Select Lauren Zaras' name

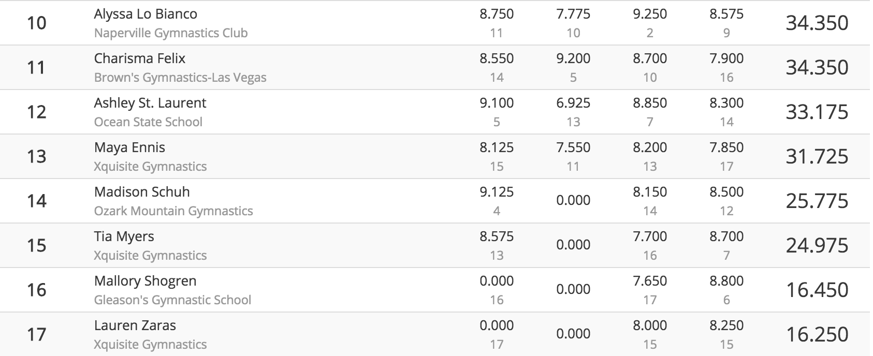(x=135, y=325)
